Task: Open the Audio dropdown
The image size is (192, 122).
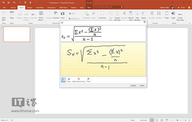Action: (x=173, y=16)
